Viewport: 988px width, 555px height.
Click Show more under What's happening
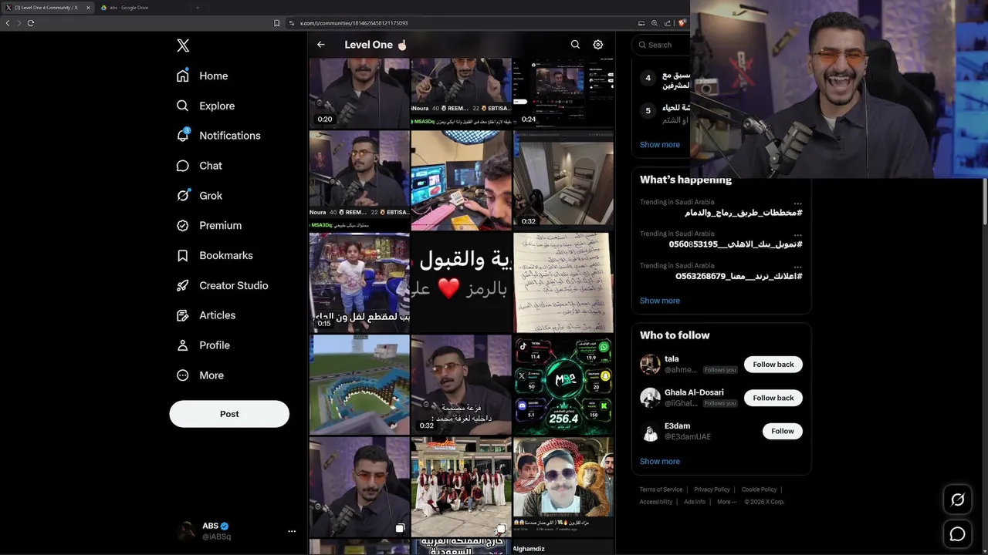[660, 301]
